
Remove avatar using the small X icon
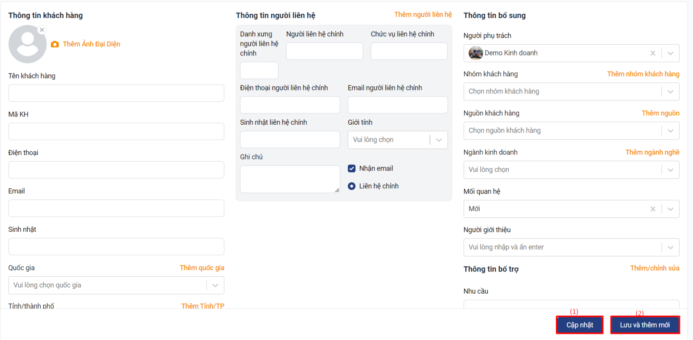(42, 30)
